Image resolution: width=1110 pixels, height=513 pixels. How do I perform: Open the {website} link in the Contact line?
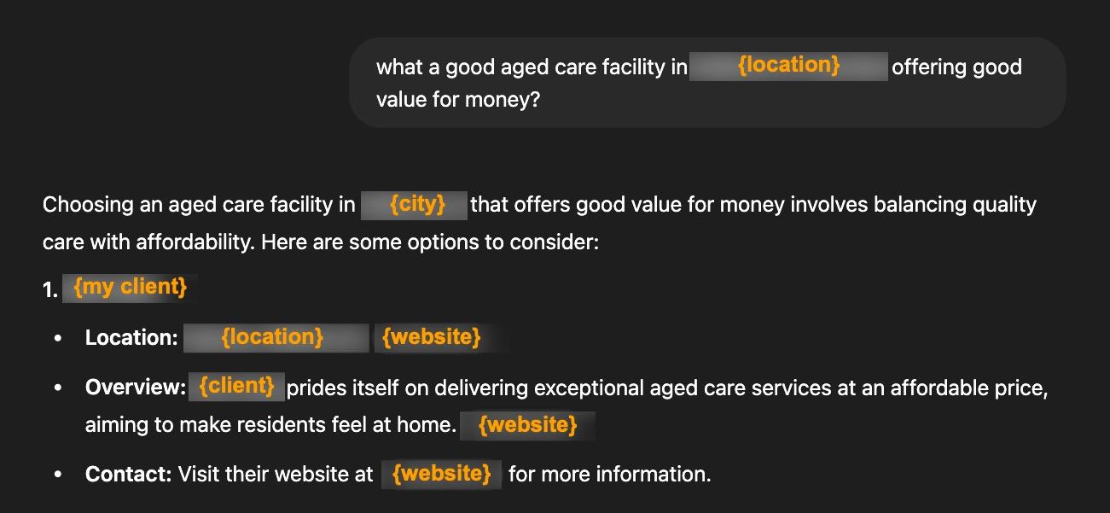[441, 474]
